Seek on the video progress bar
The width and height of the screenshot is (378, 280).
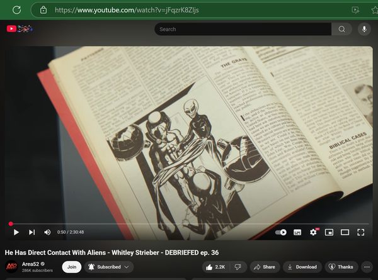pos(189,224)
